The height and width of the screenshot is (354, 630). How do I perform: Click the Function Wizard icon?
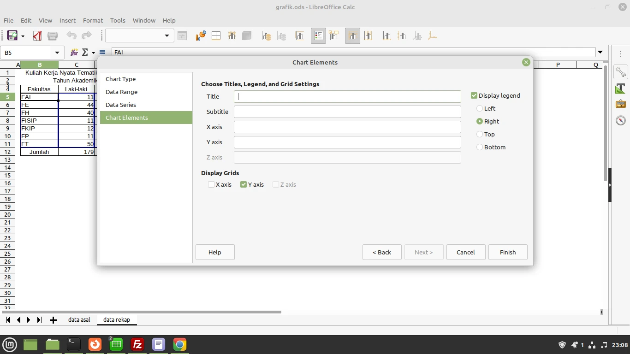[x=74, y=53]
